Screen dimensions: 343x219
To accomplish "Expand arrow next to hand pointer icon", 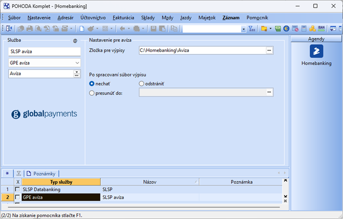I will (98, 29).
